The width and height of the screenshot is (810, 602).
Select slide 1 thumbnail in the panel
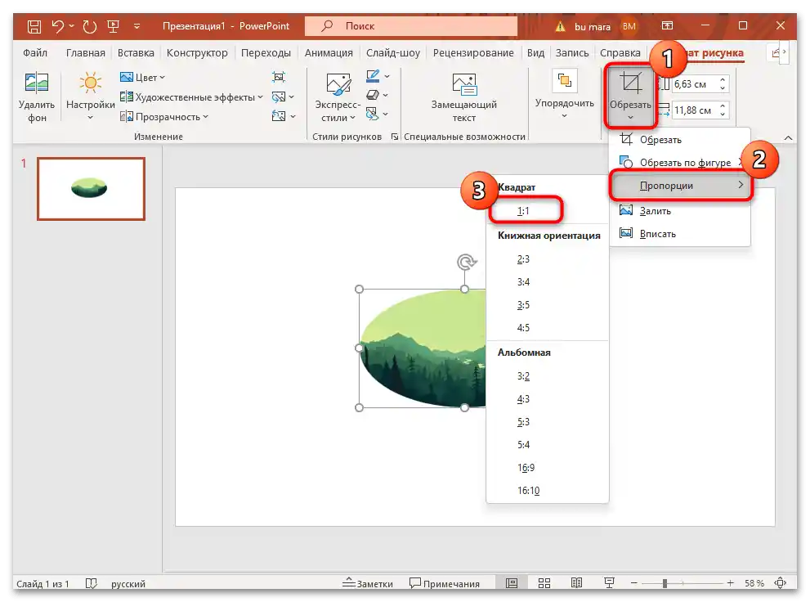(x=90, y=189)
